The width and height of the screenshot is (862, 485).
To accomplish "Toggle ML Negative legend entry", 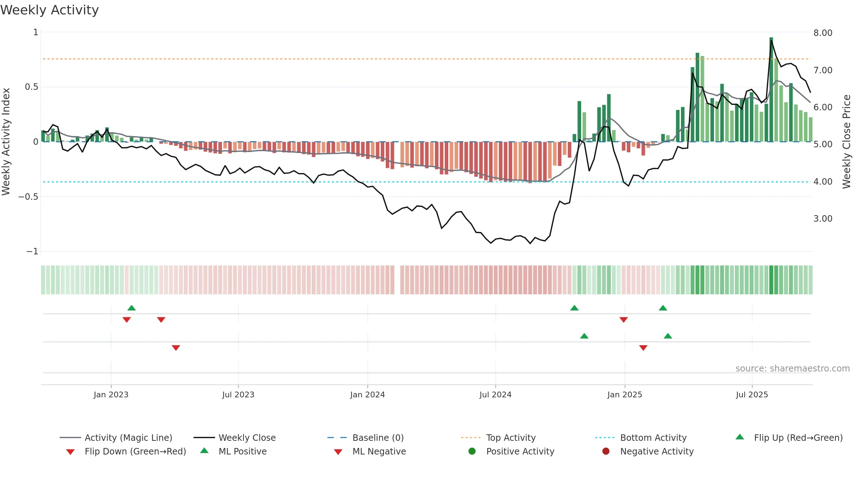I will [x=370, y=451].
